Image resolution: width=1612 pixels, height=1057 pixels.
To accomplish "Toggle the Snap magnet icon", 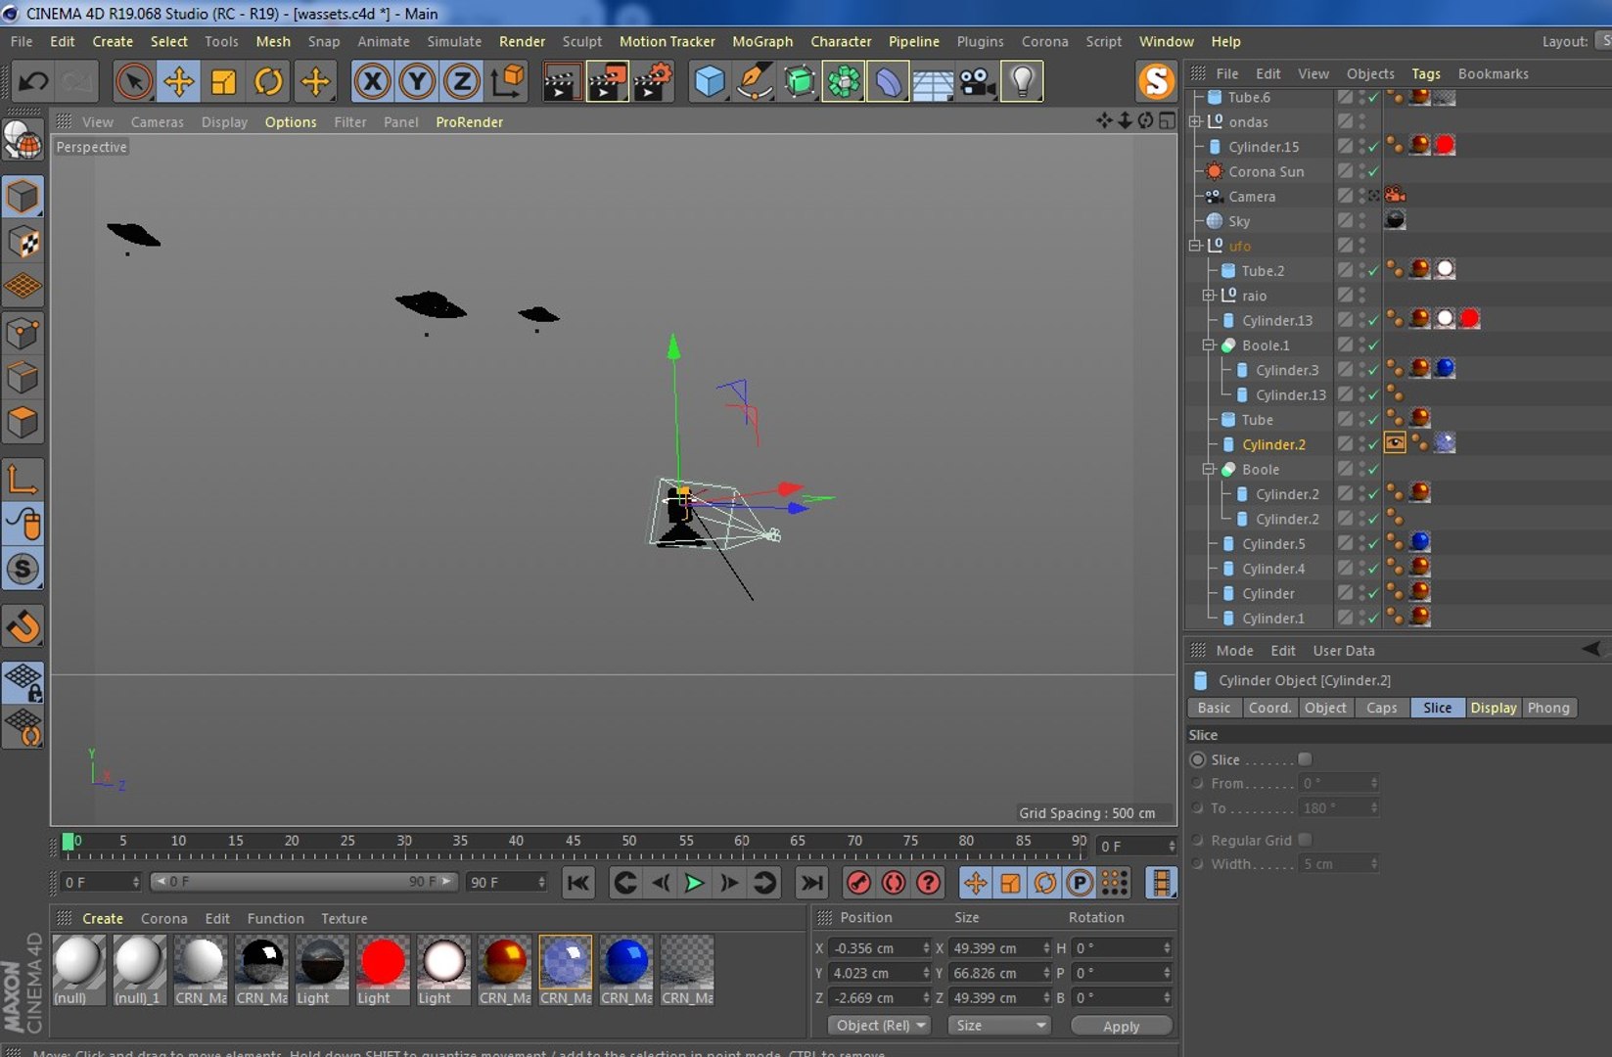I will (x=23, y=626).
